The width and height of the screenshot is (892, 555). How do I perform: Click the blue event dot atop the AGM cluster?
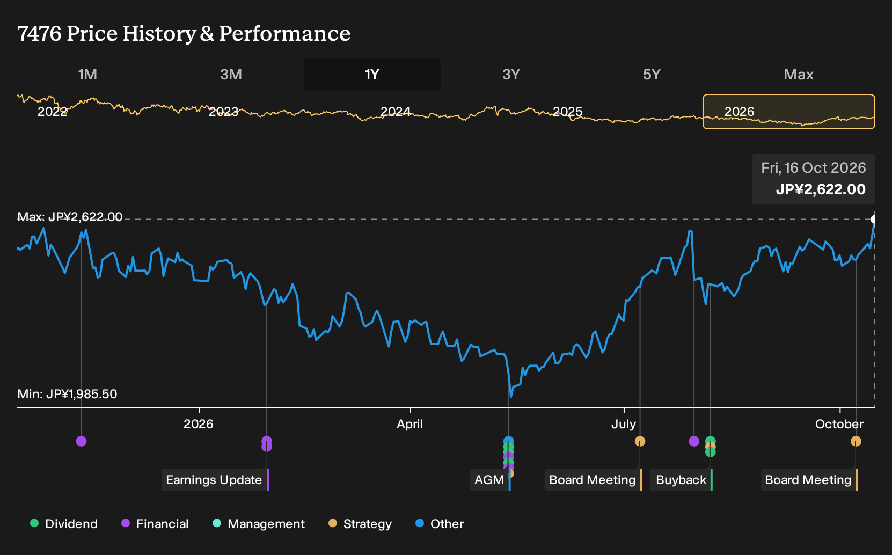(508, 441)
